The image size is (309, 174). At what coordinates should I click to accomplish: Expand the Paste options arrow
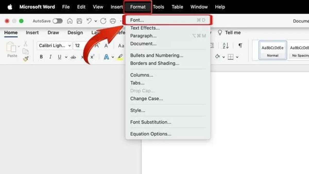(x=19, y=47)
